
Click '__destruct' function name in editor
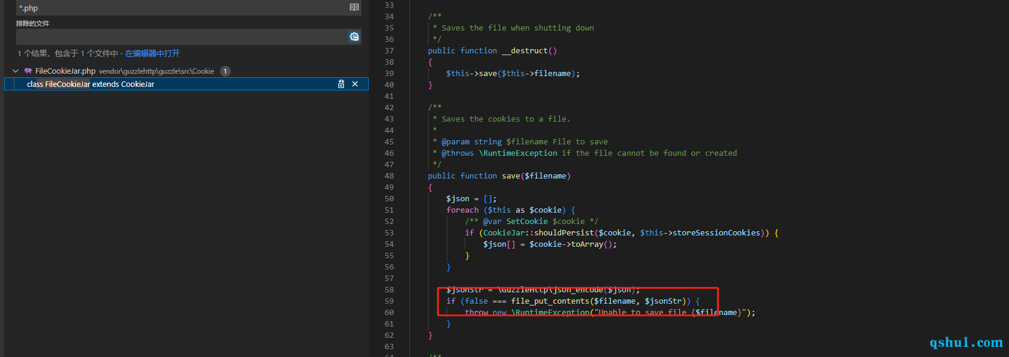525,51
